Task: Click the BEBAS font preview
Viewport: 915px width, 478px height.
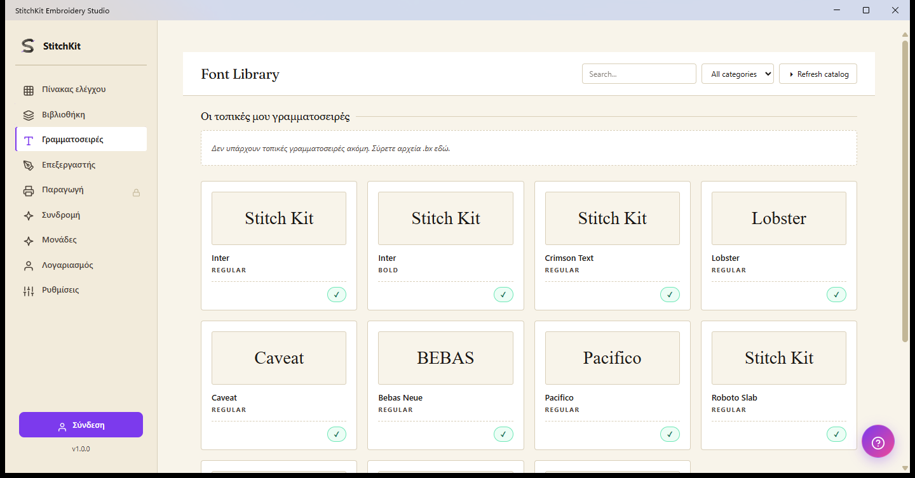Action: click(x=445, y=358)
